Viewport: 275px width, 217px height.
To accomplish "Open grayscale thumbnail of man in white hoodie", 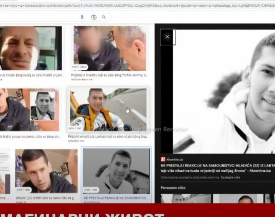I will point(116,171).
